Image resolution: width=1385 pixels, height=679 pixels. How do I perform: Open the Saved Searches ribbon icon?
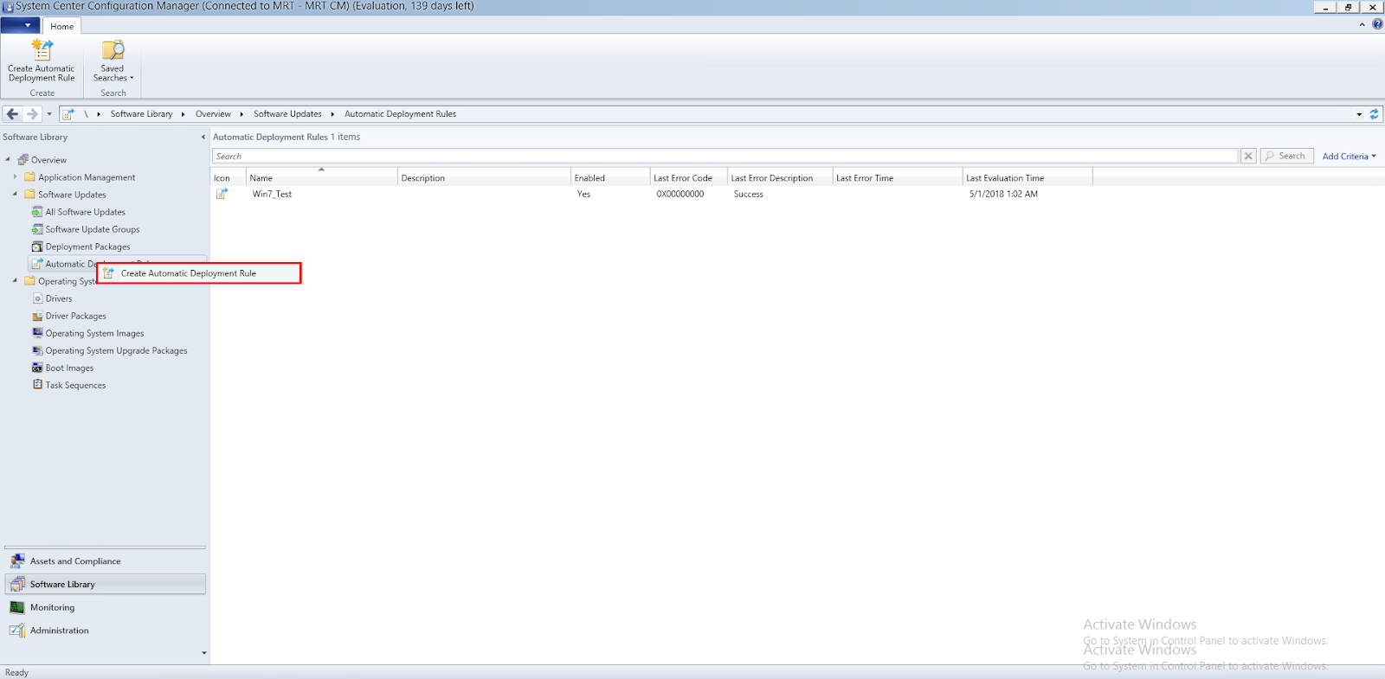(x=113, y=51)
